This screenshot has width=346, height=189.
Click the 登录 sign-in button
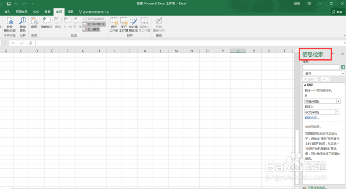point(297,3)
